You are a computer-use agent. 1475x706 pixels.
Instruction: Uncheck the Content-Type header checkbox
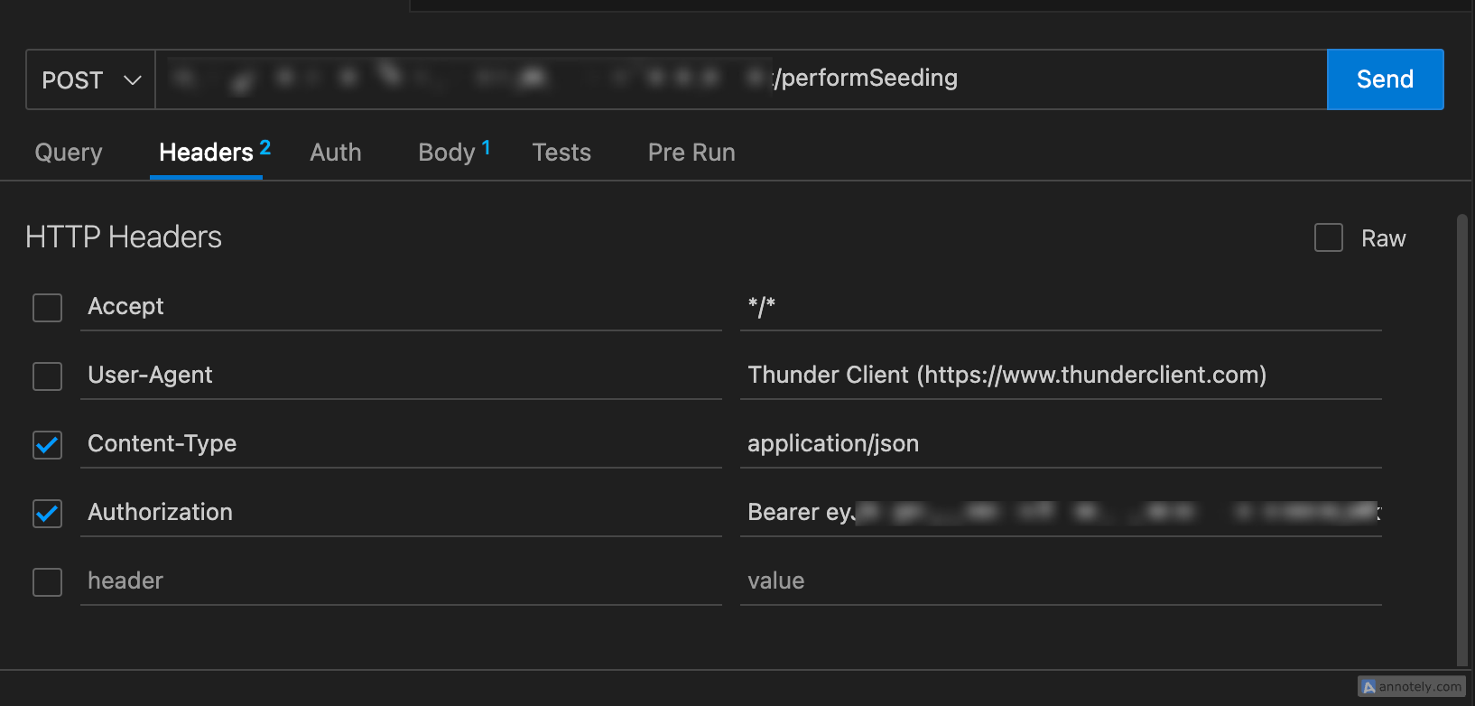(x=48, y=445)
